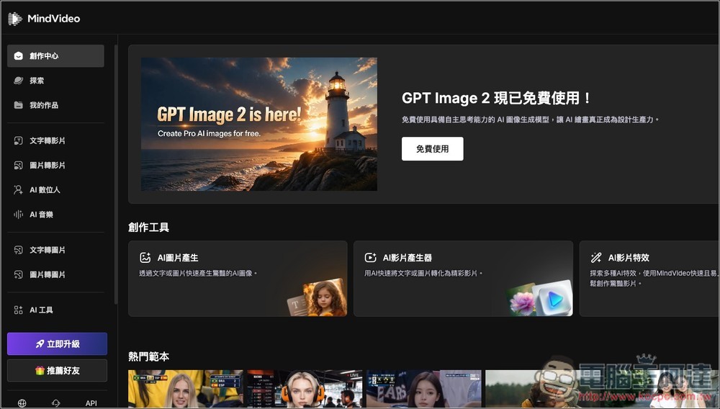Click the GPT Image 2 lighthouse banner image
The height and width of the screenshot is (409, 720).
[259, 124]
